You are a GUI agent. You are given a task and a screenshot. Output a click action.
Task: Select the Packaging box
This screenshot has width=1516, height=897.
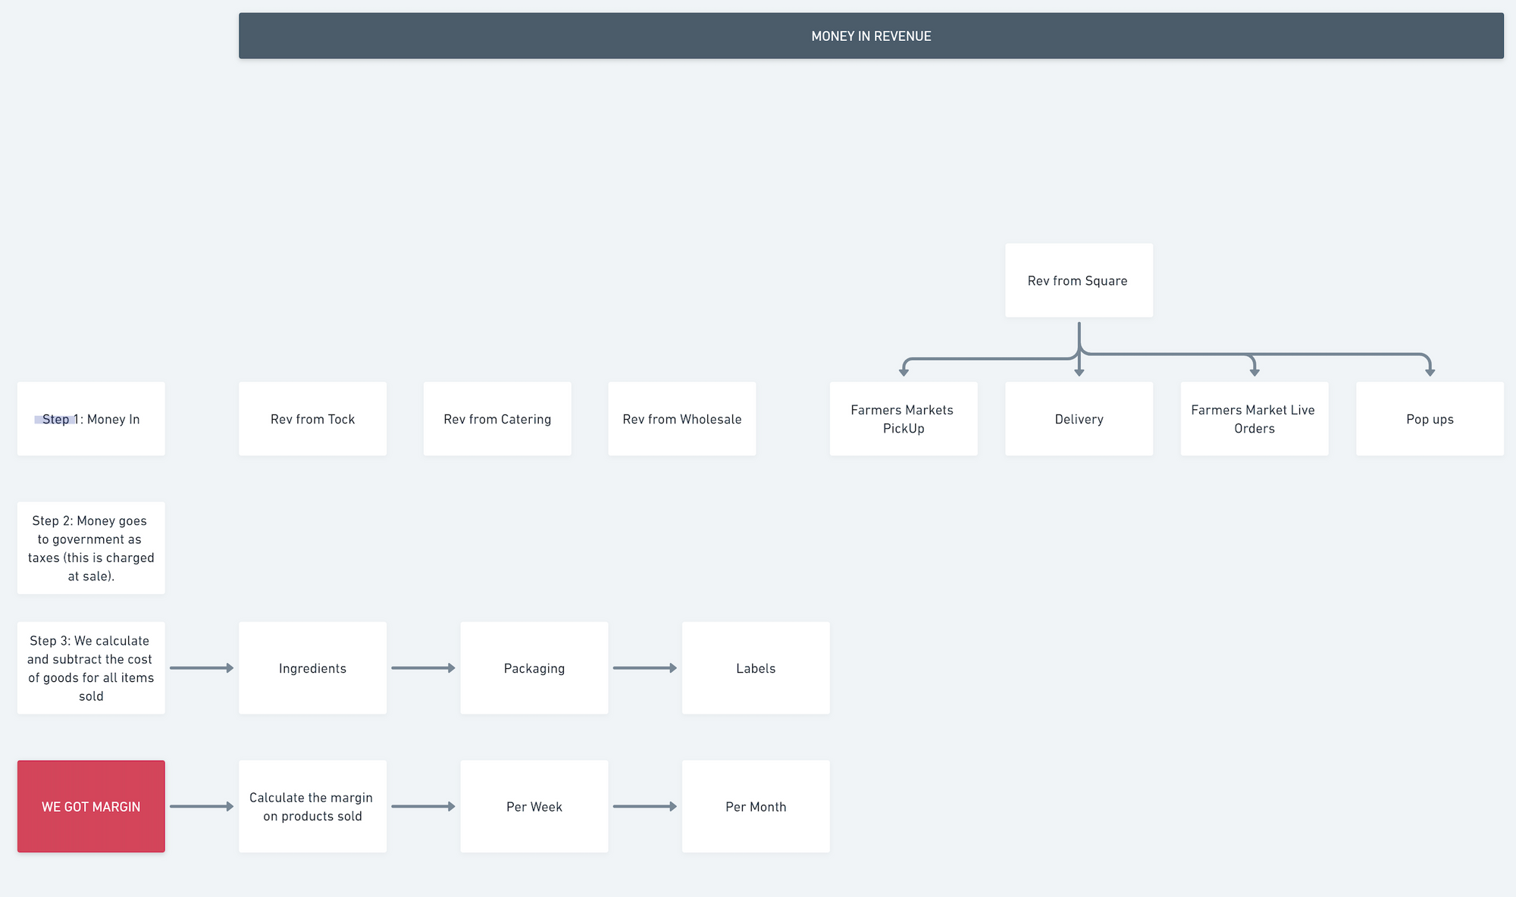click(534, 667)
